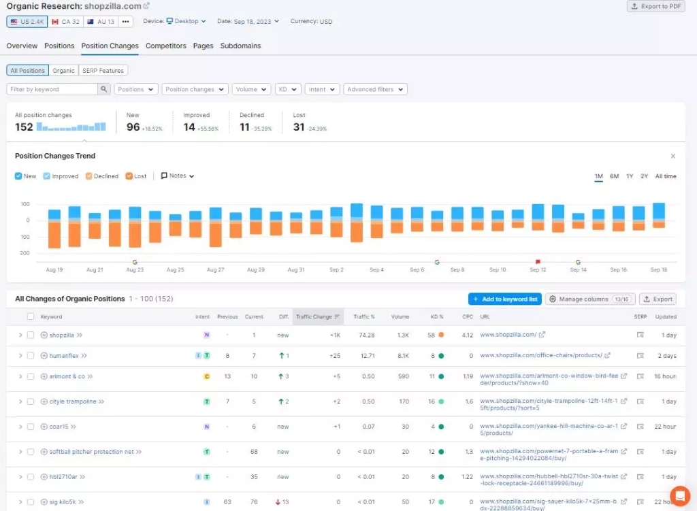The width and height of the screenshot is (697, 511).
Task: Open more country databases ellipsis button
Action: click(x=126, y=21)
